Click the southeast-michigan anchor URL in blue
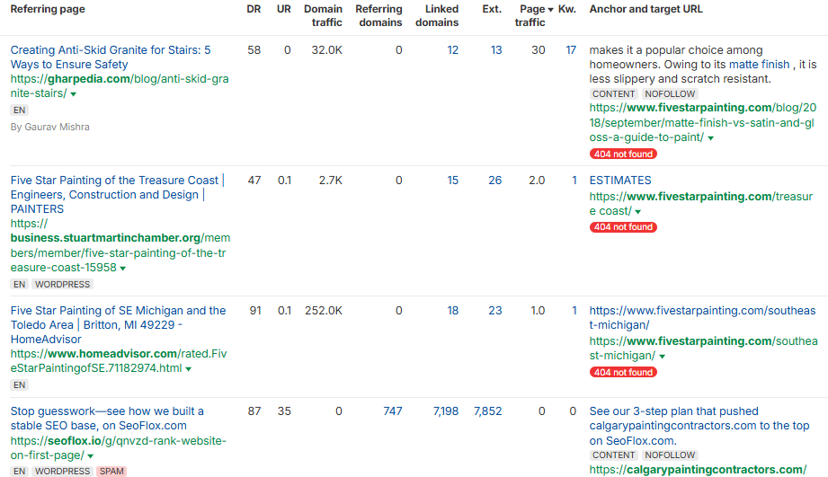828x477 pixels. [702, 318]
